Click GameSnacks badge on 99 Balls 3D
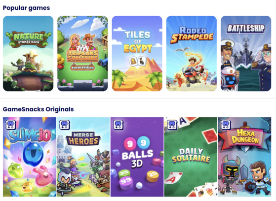 click(x=118, y=125)
